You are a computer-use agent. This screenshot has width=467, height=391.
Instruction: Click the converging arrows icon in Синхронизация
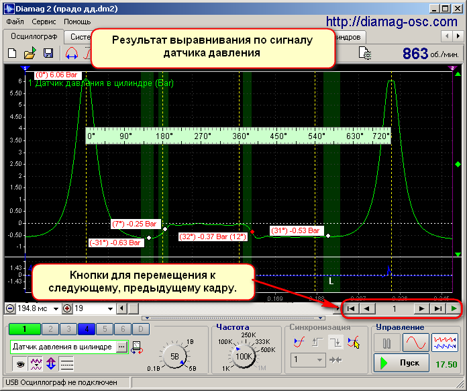(335, 360)
